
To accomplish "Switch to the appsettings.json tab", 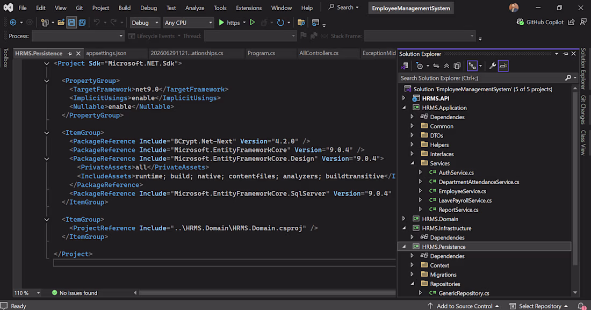I will pos(106,53).
